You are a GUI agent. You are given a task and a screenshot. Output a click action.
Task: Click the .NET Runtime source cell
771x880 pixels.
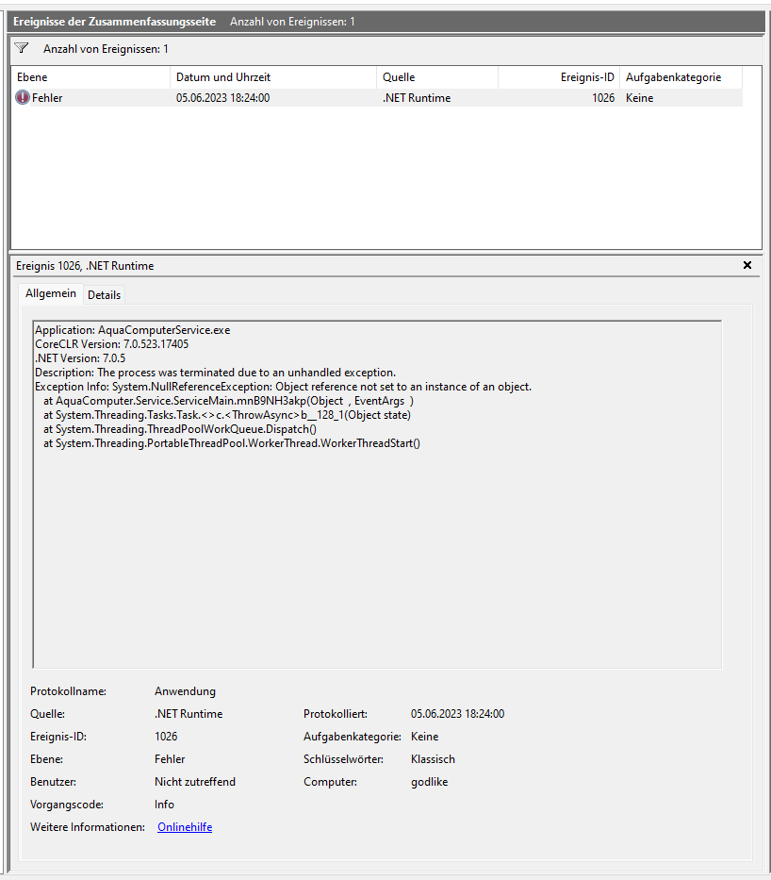(x=417, y=98)
